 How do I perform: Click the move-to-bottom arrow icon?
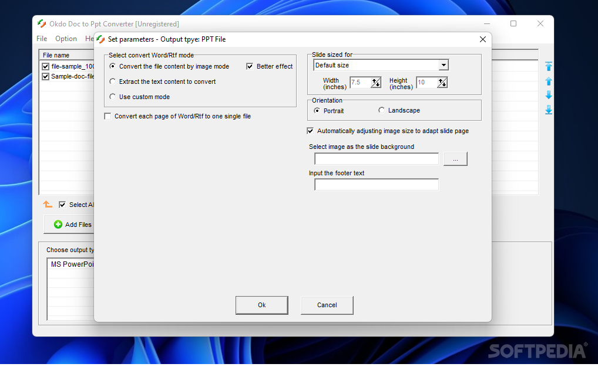[x=549, y=110]
